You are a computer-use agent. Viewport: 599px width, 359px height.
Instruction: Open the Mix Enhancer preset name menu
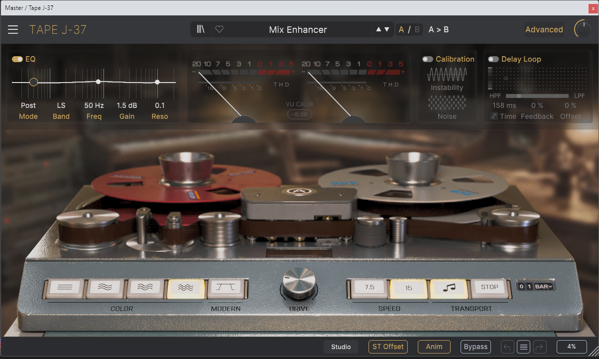tap(298, 30)
